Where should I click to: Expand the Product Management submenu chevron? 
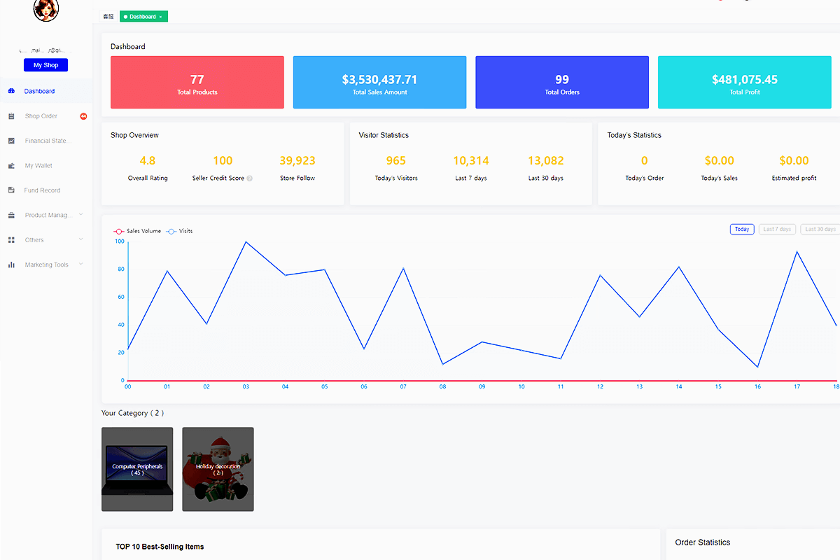81,215
